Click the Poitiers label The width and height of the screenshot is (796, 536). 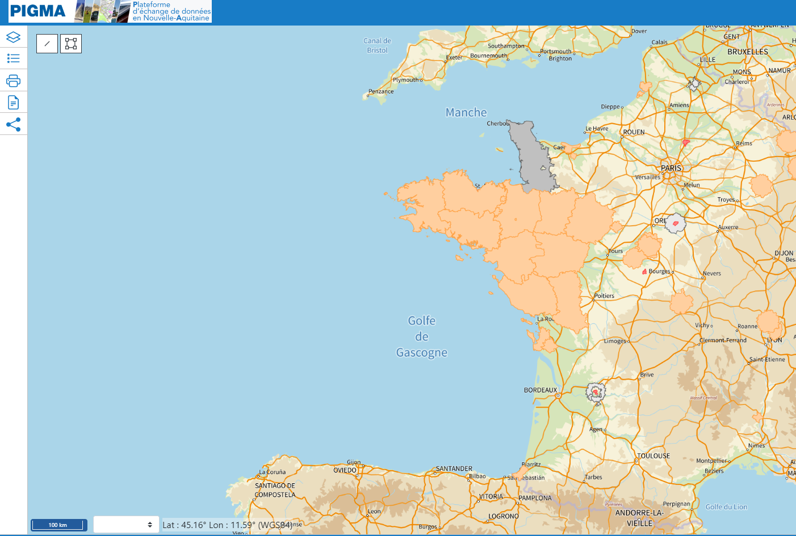(604, 296)
